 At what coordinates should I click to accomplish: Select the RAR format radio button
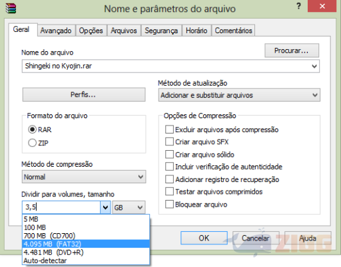click(32, 130)
